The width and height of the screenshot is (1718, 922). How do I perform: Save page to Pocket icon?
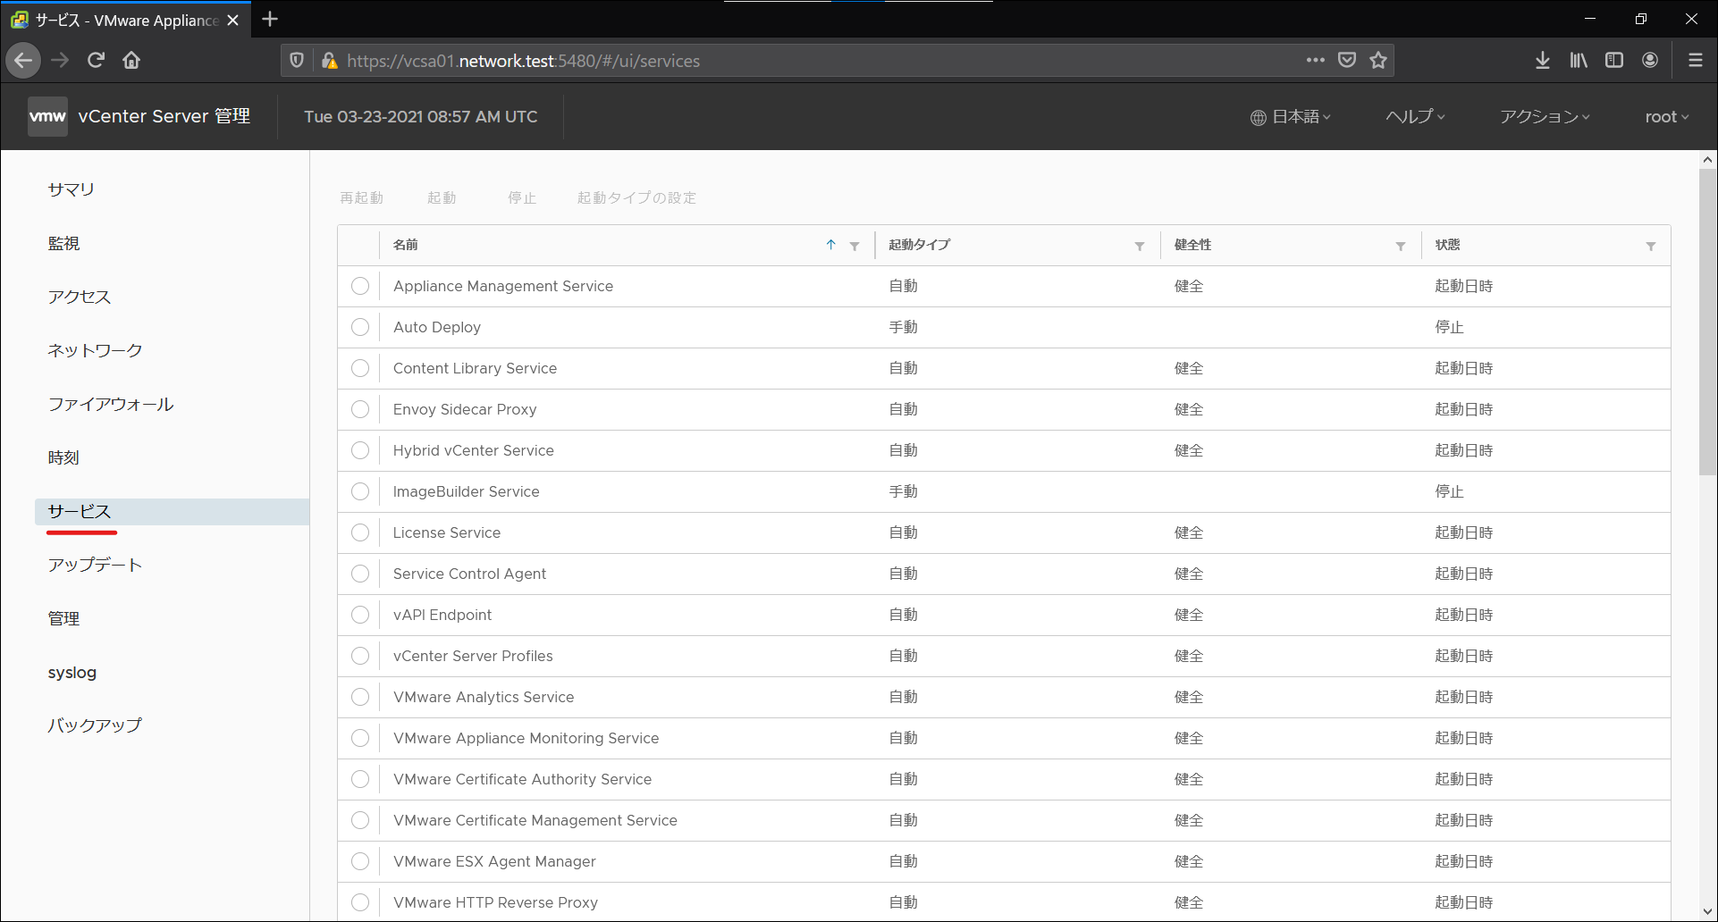coord(1346,60)
